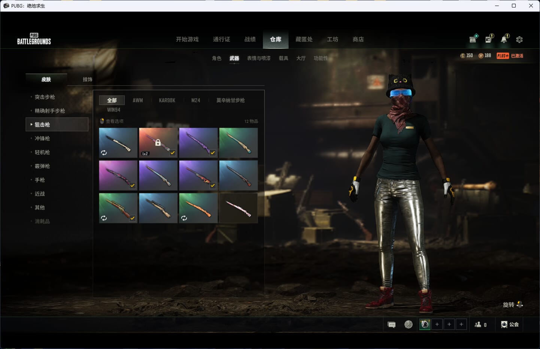
Task: Open the 表情与喷漆 sub-tab
Action: tap(259, 58)
